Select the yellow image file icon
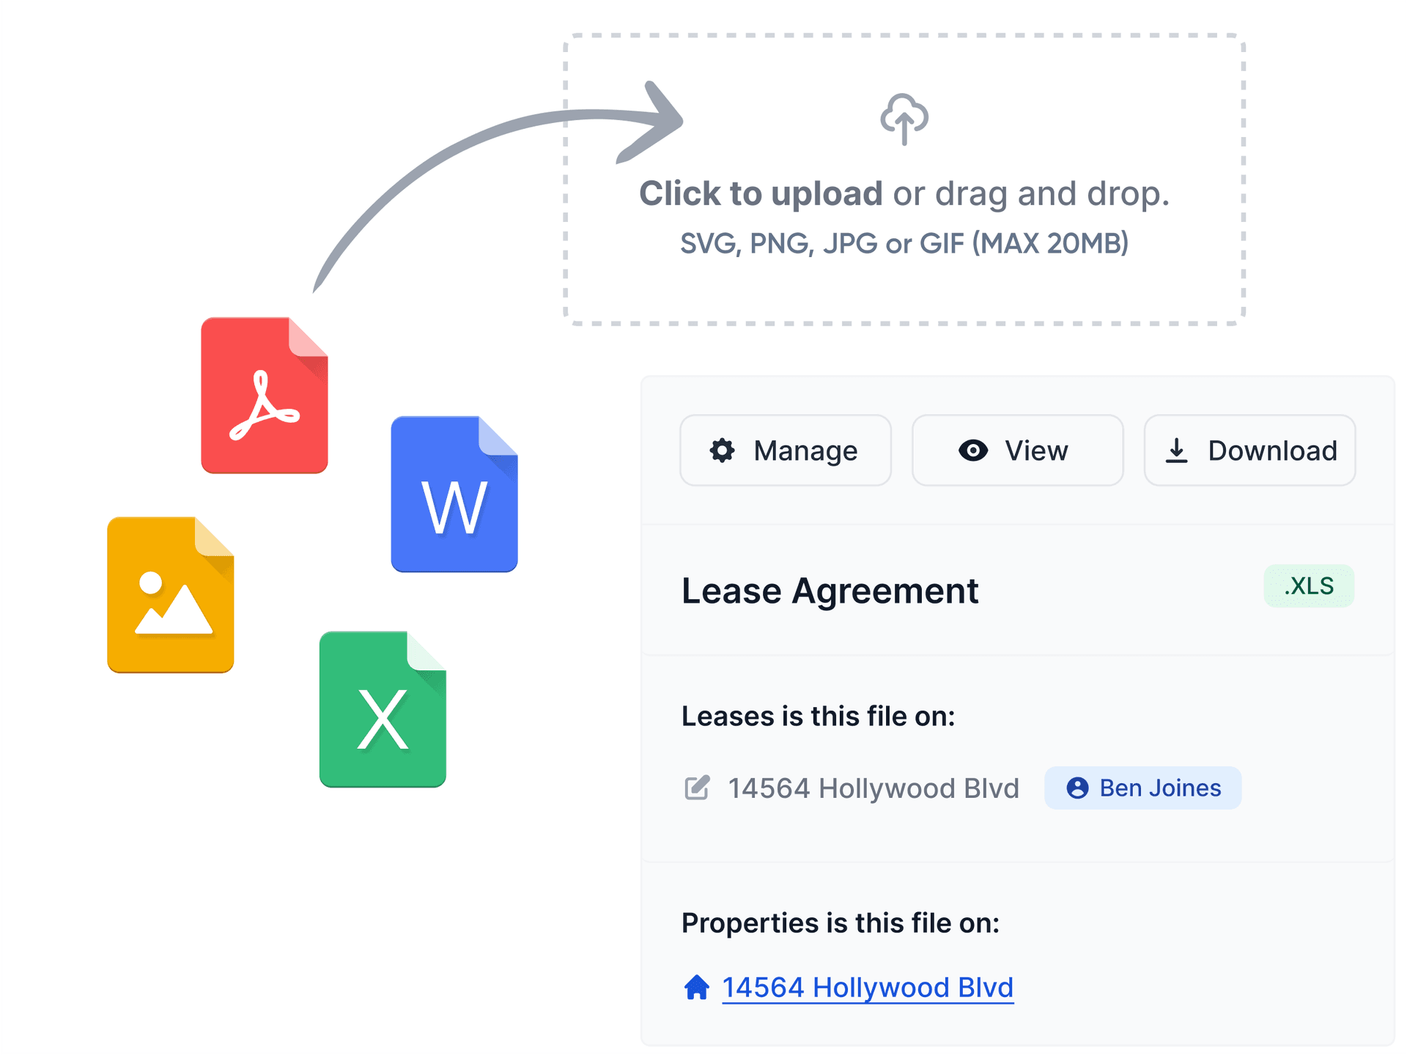 click(x=171, y=593)
